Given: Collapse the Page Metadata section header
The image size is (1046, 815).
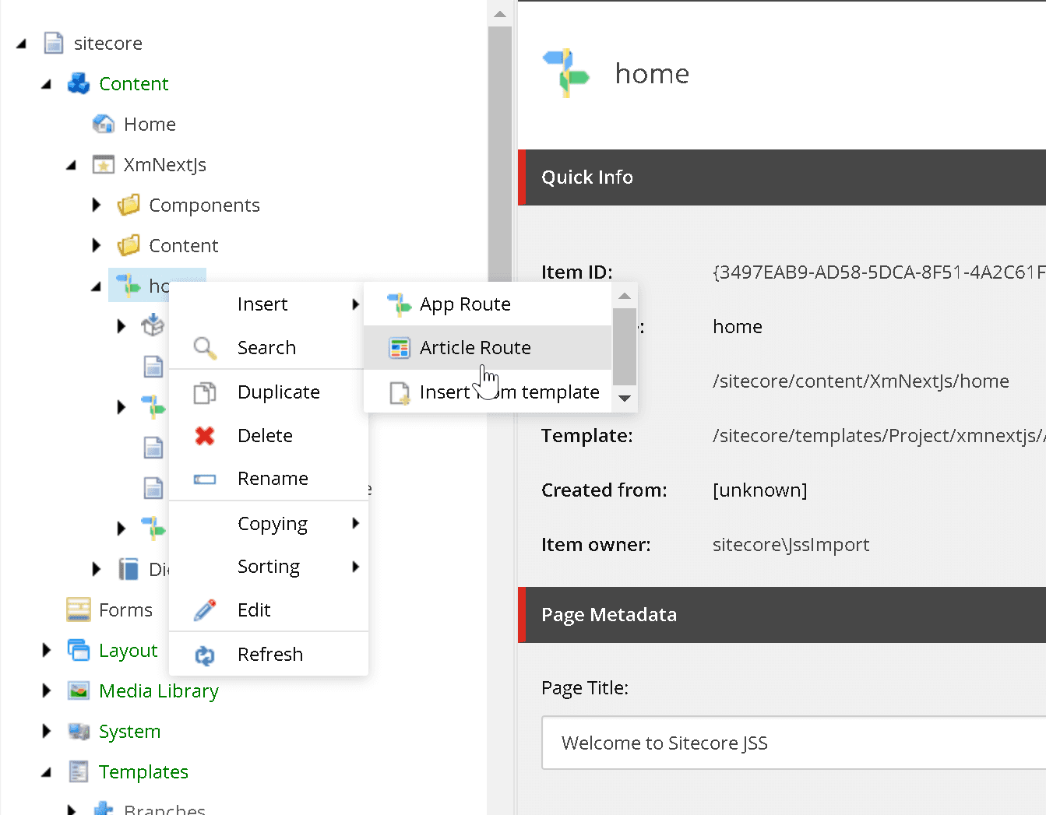Looking at the screenshot, I should [x=782, y=615].
